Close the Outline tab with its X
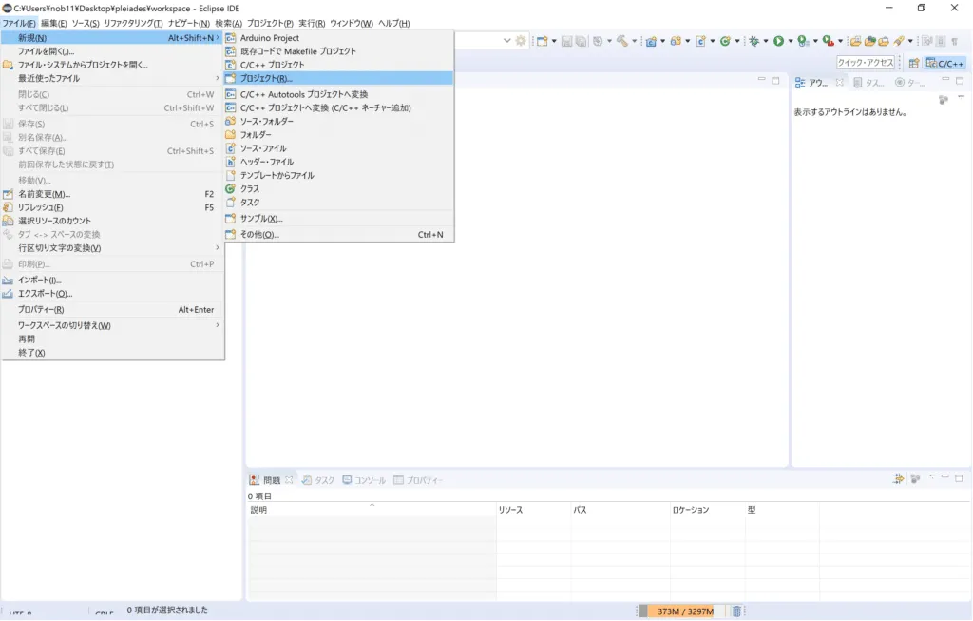This screenshot has height=621, width=973. pyautogui.click(x=840, y=82)
